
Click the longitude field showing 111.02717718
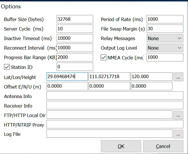pyautogui.click(x=109, y=77)
